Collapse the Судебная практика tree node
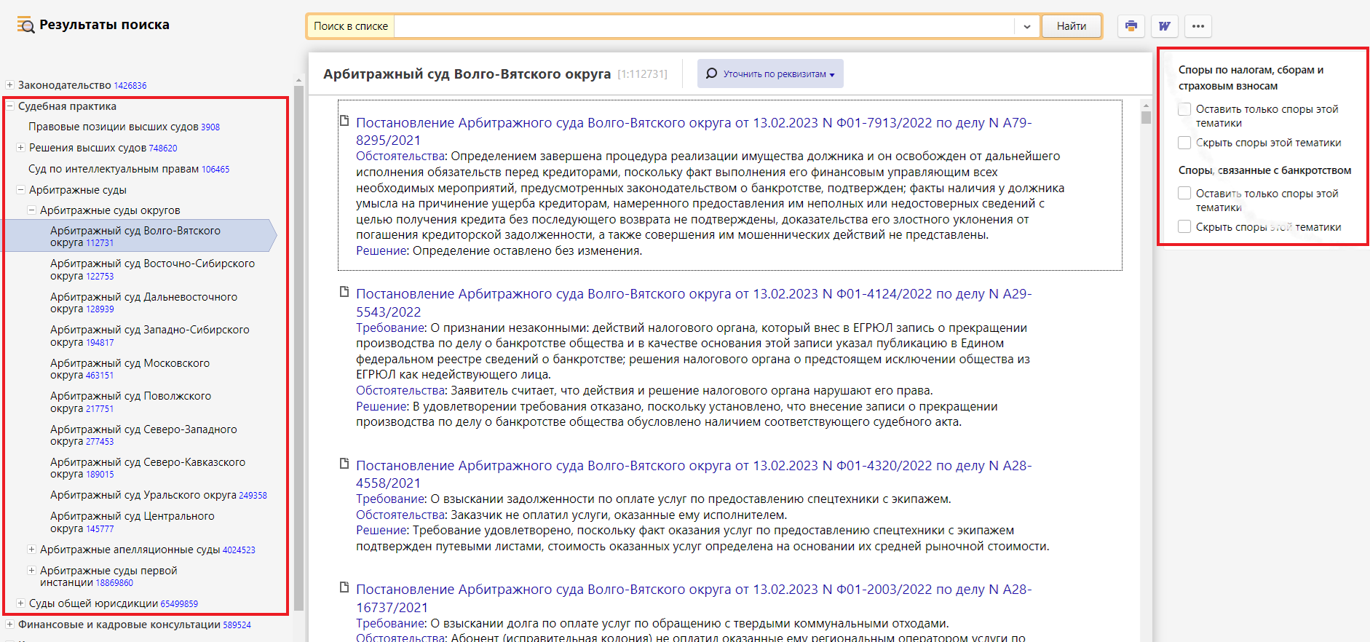 pyautogui.click(x=10, y=106)
